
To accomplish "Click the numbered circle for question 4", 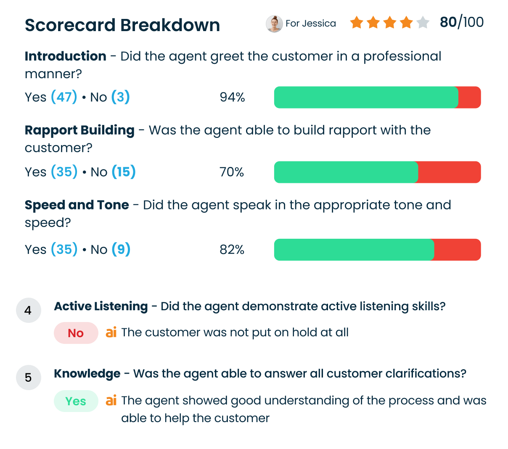I will pyautogui.click(x=28, y=310).
